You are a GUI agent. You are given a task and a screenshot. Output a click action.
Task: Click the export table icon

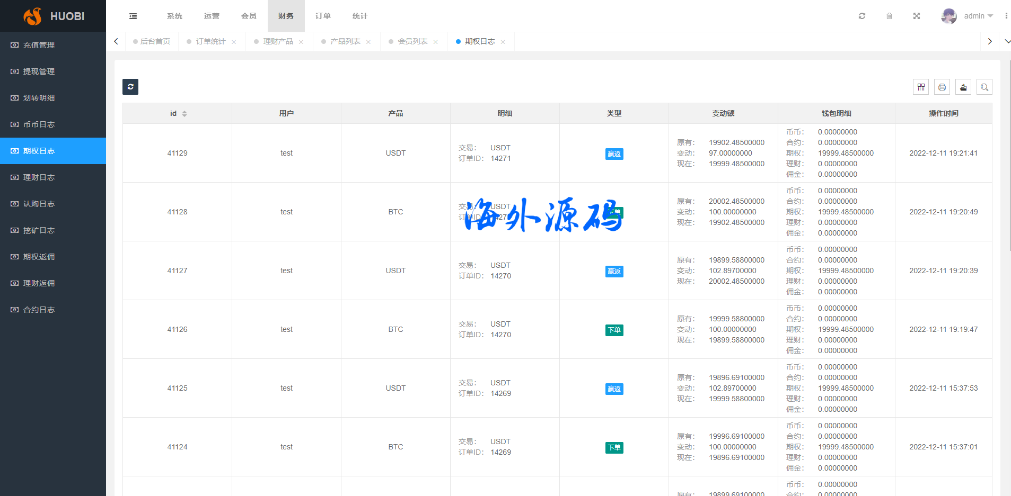(x=963, y=87)
